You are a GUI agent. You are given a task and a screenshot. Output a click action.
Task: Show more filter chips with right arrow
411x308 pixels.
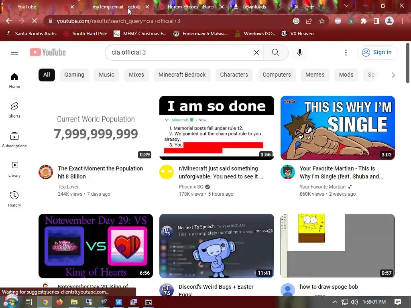coord(393,75)
